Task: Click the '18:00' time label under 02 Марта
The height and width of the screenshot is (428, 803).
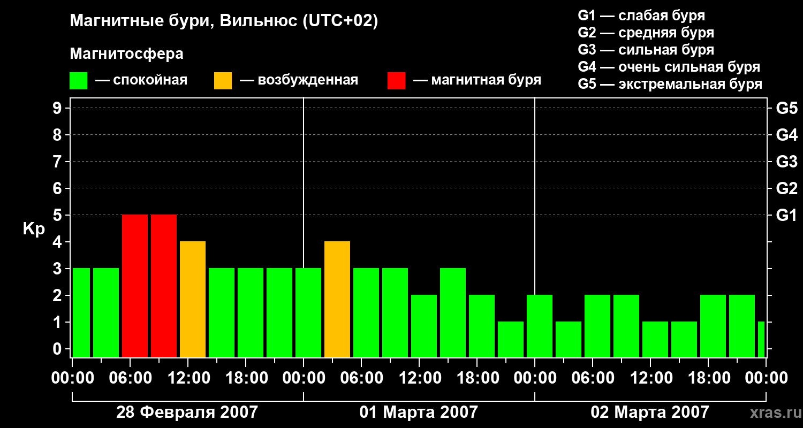Action: click(x=708, y=378)
